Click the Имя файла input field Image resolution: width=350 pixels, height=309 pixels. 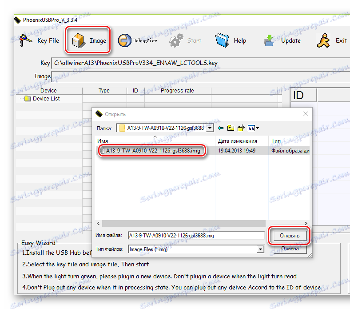click(196, 236)
